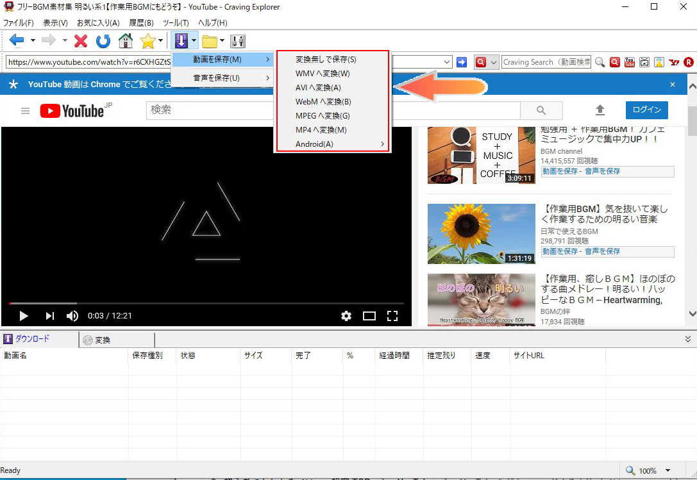The image size is (697, 480).
Task: Open the Forward history dropdown arrow
Action: 65,41
